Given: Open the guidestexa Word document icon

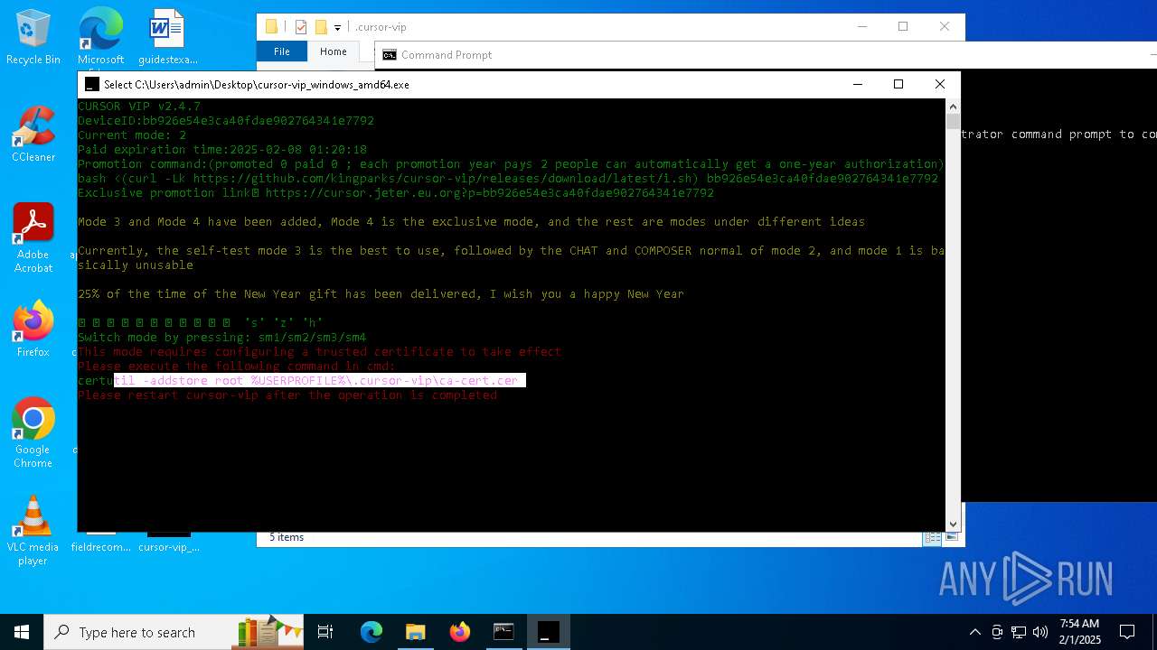Looking at the screenshot, I should pos(167,38).
